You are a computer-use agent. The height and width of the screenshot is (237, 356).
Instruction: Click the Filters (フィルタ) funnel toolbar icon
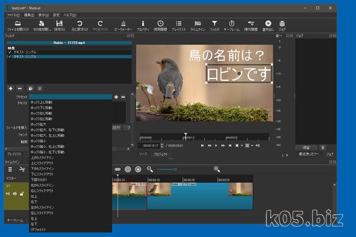(214, 26)
